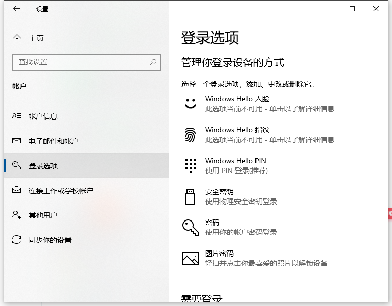The height and width of the screenshot is (306, 392).
Task: Click the back arrow in title bar
Action: click(16, 9)
